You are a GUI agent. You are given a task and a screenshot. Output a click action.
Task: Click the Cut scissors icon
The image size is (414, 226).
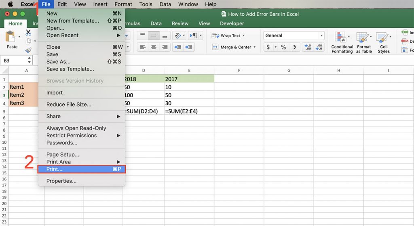pos(28,33)
